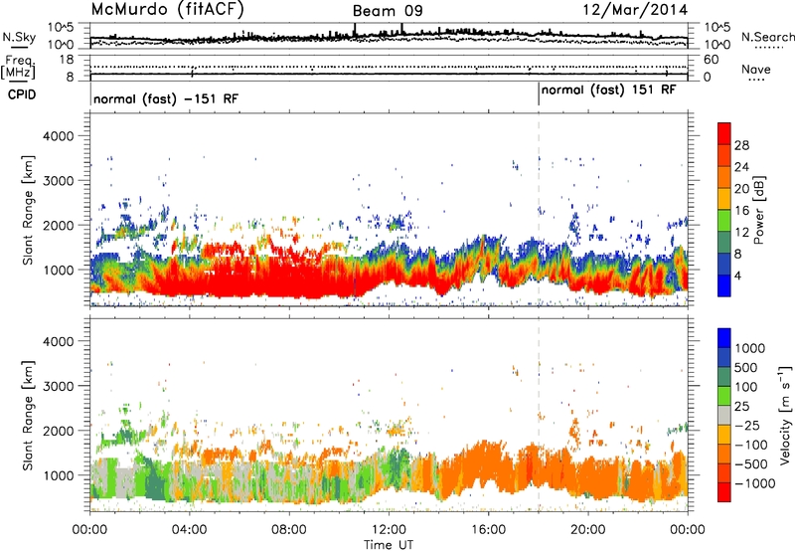The width and height of the screenshot is (795, 551).
Task: Click the N.Search legend label
Action: 768,37
